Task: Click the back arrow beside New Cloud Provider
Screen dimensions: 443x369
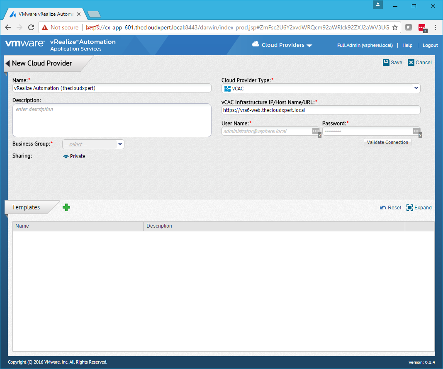Action: [x=7, y=63]
